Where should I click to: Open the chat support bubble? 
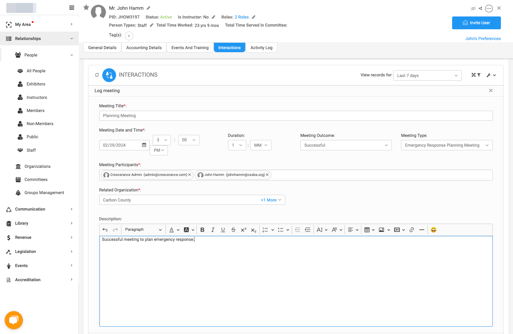[14, 320]
